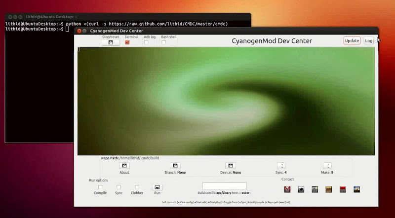
Task: Click the "Make: 9" label
Action: (x=327, y=173)
